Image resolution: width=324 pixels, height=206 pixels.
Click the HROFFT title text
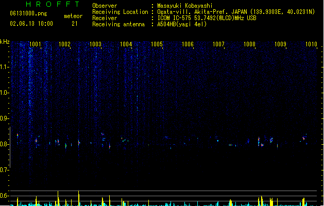click(x=53, y=4)
